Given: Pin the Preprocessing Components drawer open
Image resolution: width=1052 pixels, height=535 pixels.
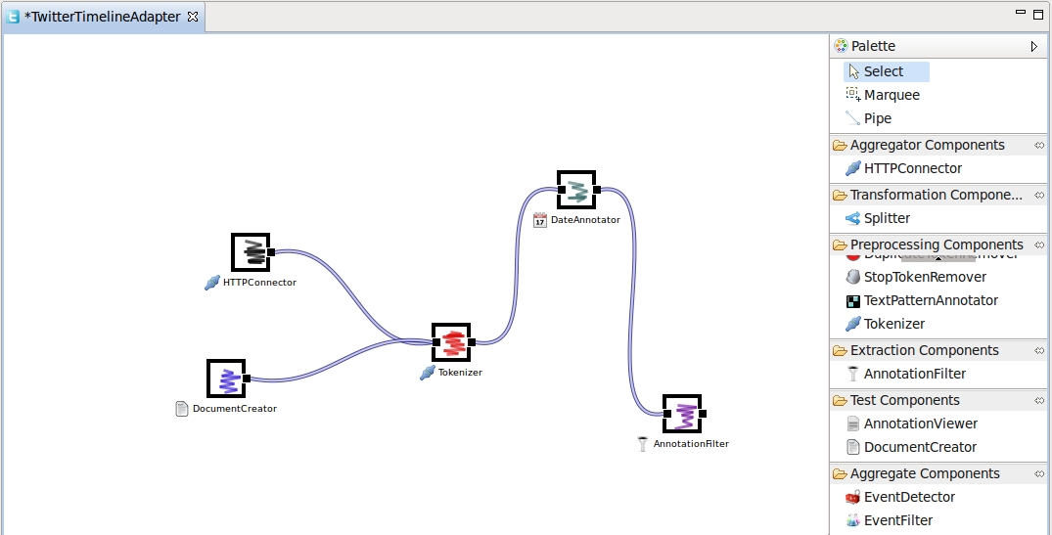Looking at the screenshot, I should click(x=1039, y=245).
